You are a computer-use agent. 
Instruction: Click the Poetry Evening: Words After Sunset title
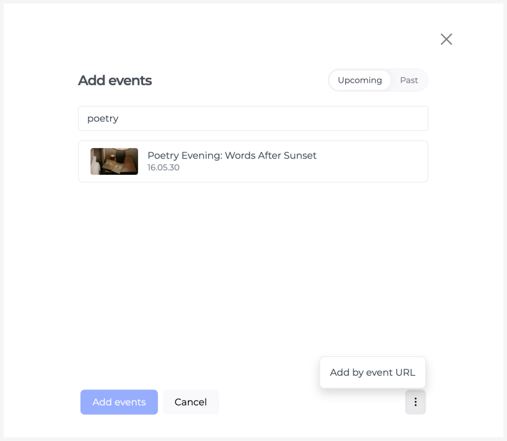point(232,156)
